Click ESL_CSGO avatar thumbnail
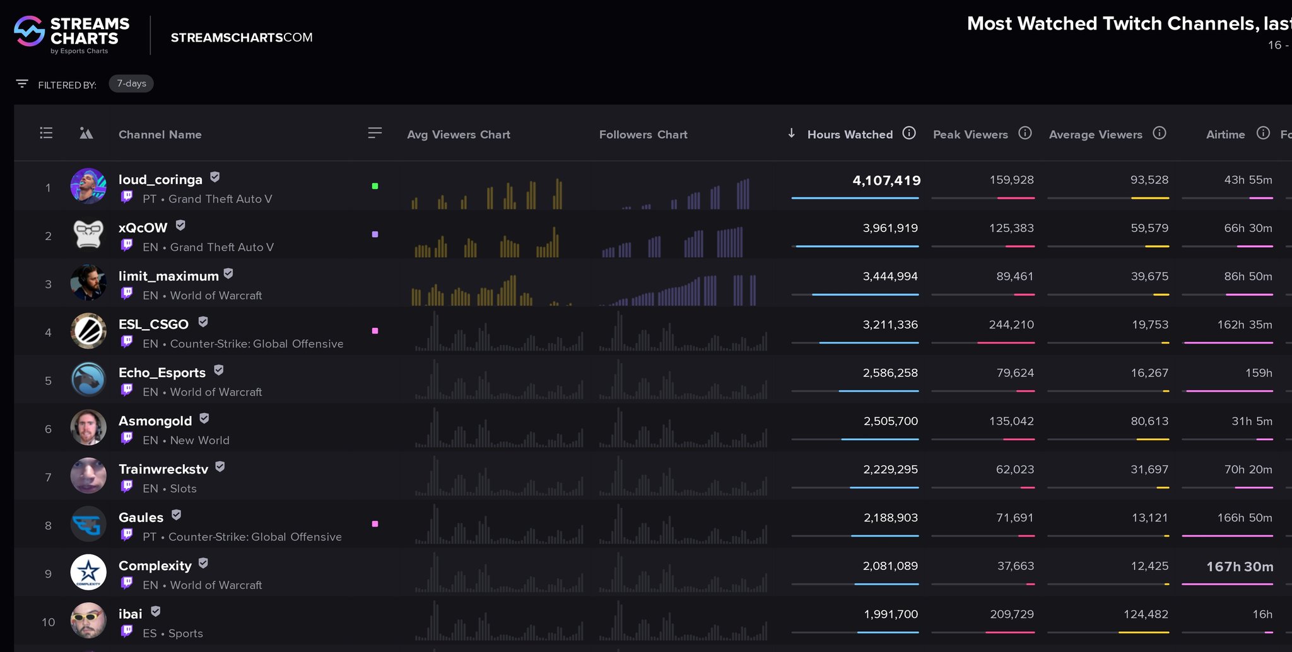This screenshot has width=1292, height=652. pyautogui.click(x=88, y=330)
